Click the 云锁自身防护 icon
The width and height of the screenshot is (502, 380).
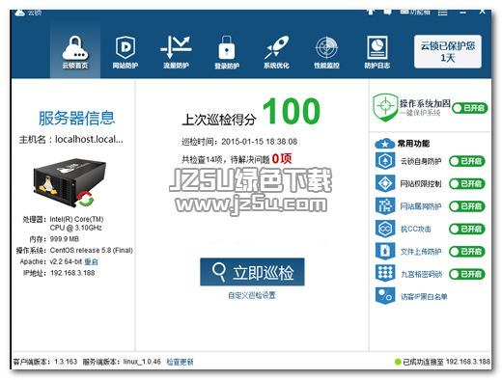tap(385, 161)
